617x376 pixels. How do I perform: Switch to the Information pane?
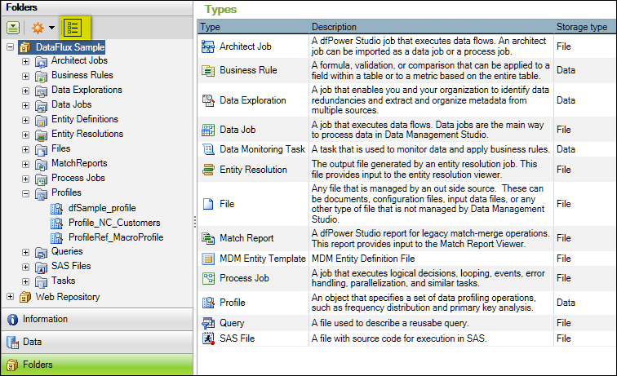[45, 319]
